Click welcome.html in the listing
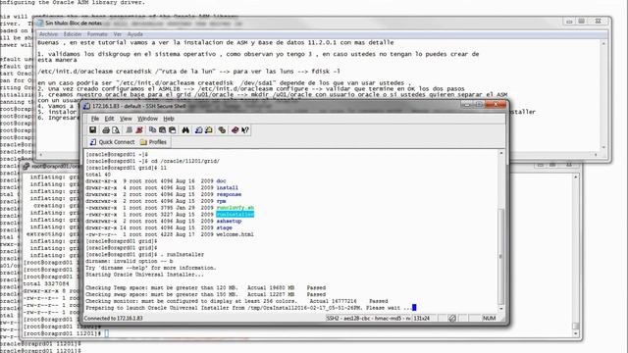 235,234
